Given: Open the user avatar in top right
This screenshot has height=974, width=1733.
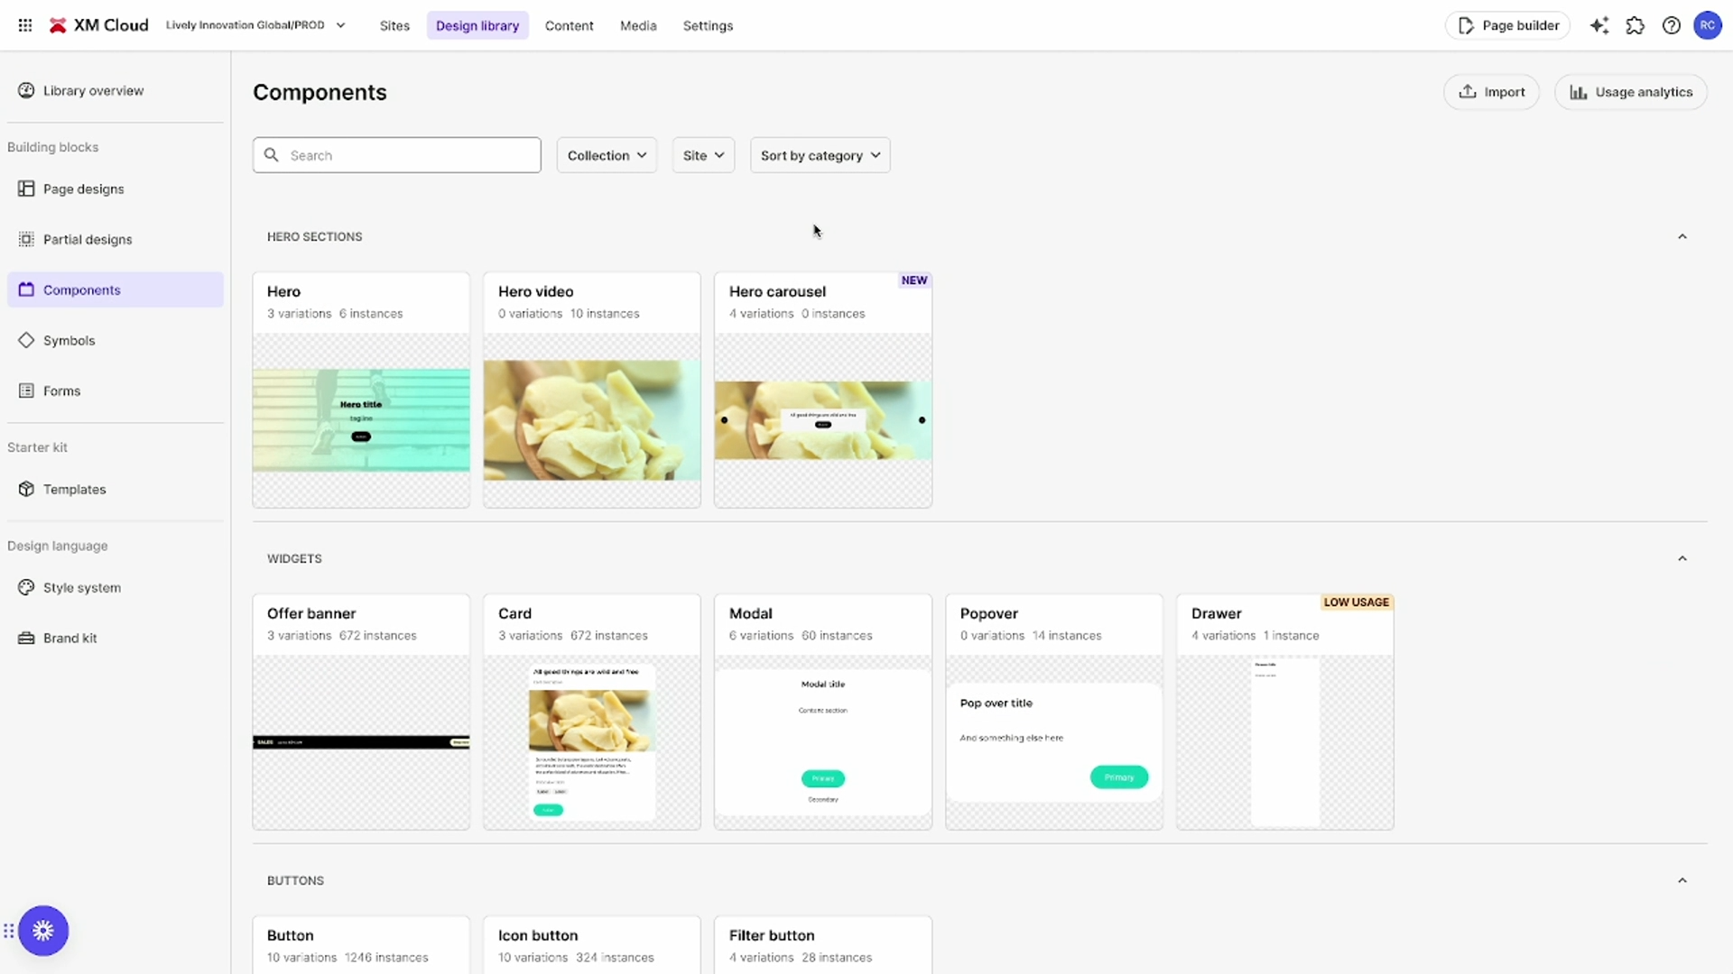Looking at the screenshot, I should [1709, 25].
